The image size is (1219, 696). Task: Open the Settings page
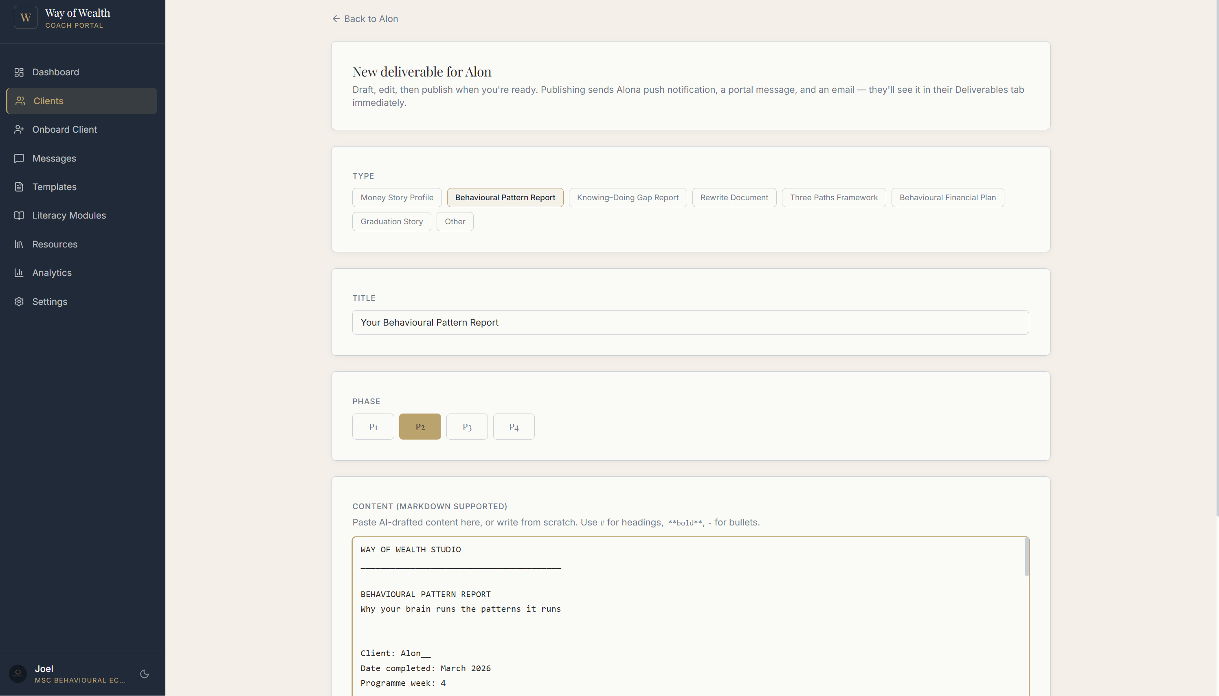pos(49,301)
